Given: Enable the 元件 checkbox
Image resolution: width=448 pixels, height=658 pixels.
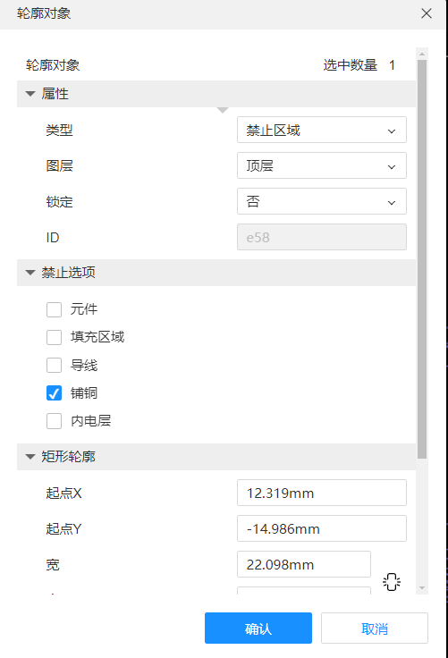Looking at the screenshot, I should coord(54,309).
